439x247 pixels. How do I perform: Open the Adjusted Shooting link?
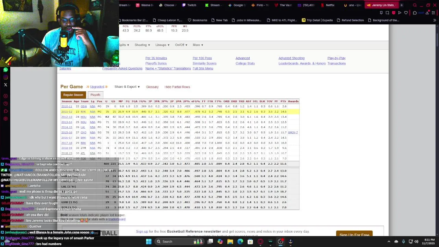point(292,58)
